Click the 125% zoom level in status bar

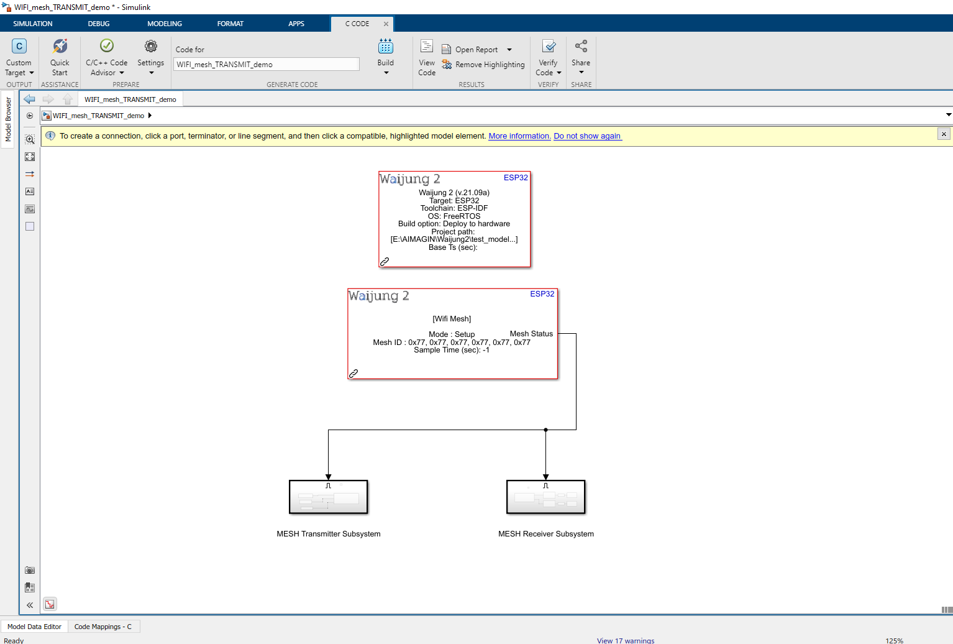[x=895, y=640]
